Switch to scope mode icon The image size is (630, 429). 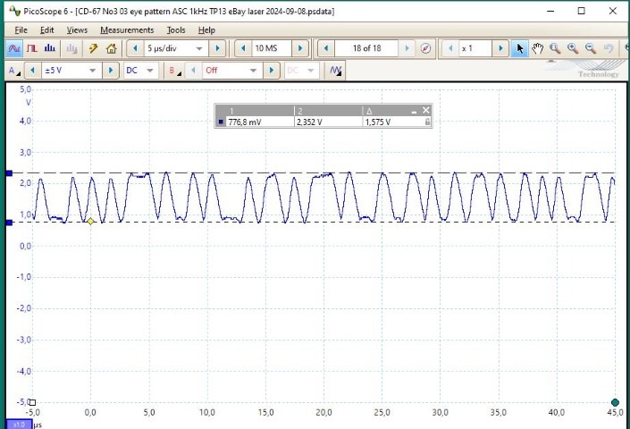click(14, 48)
